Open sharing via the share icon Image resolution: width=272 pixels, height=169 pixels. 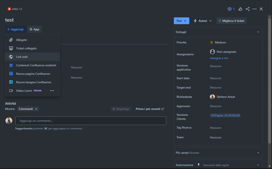tap(247, 9)
